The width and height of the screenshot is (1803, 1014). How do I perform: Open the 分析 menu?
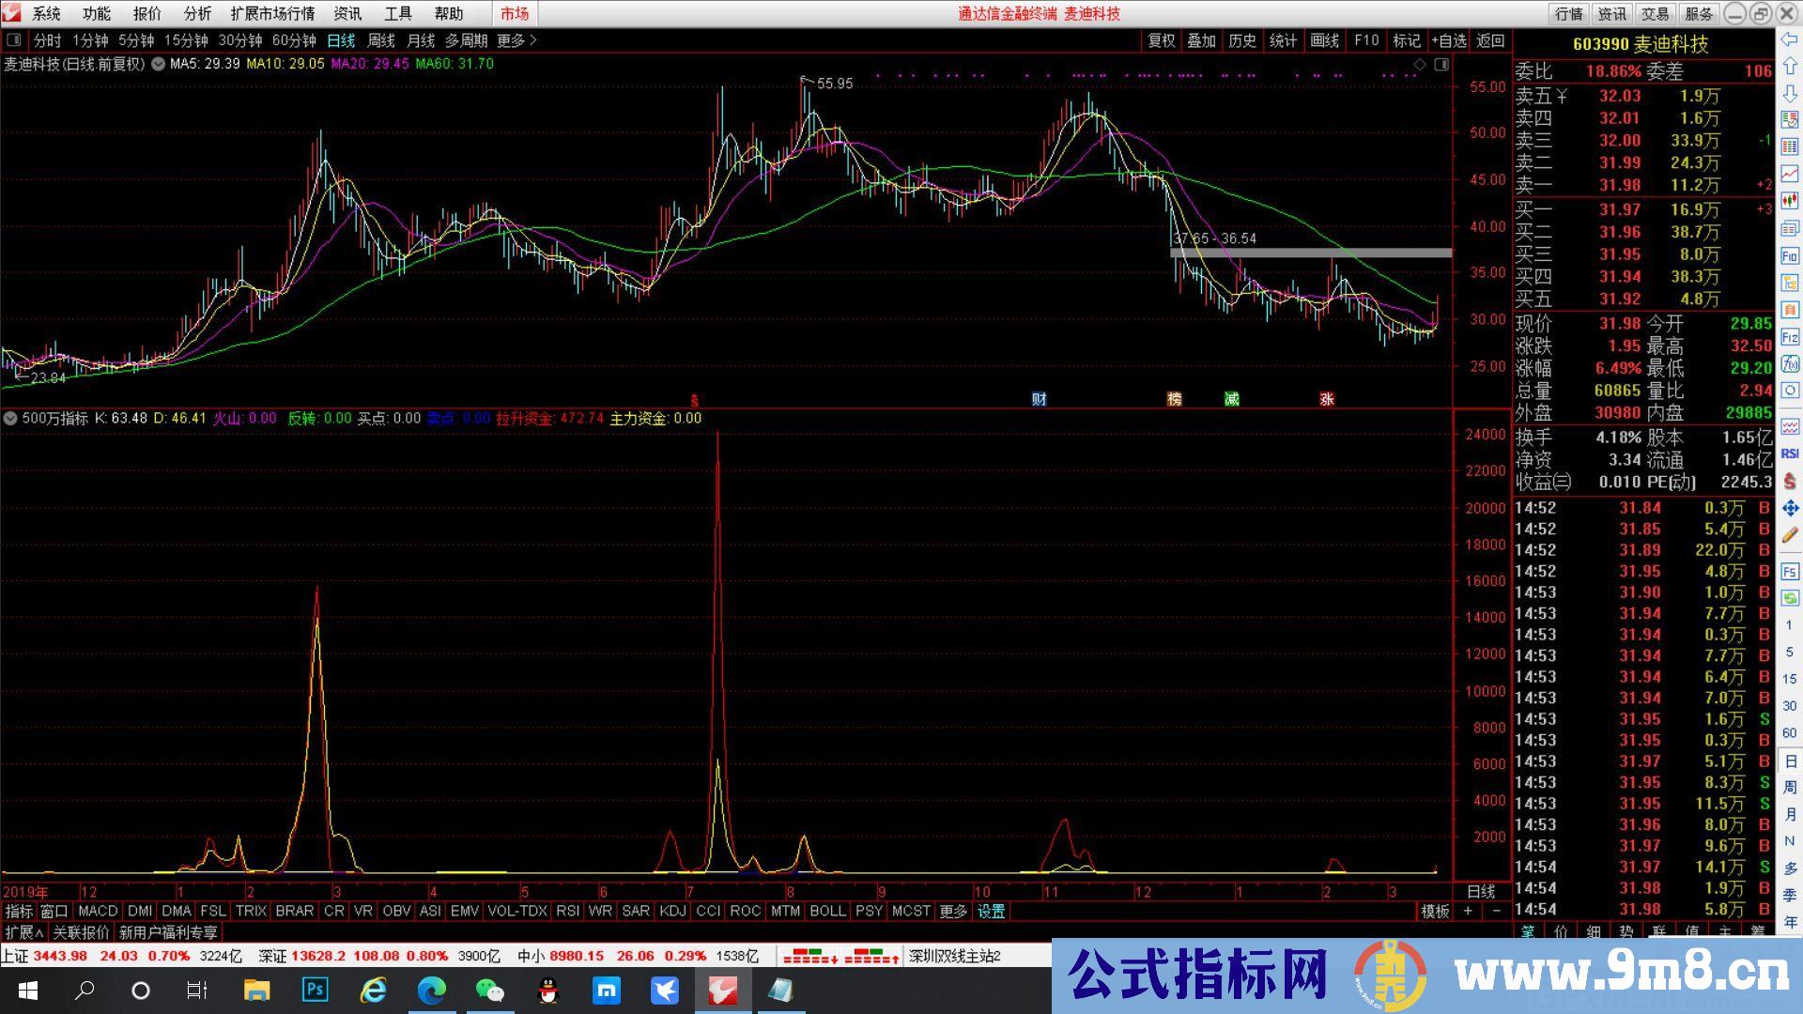click(x=197, y=14)
